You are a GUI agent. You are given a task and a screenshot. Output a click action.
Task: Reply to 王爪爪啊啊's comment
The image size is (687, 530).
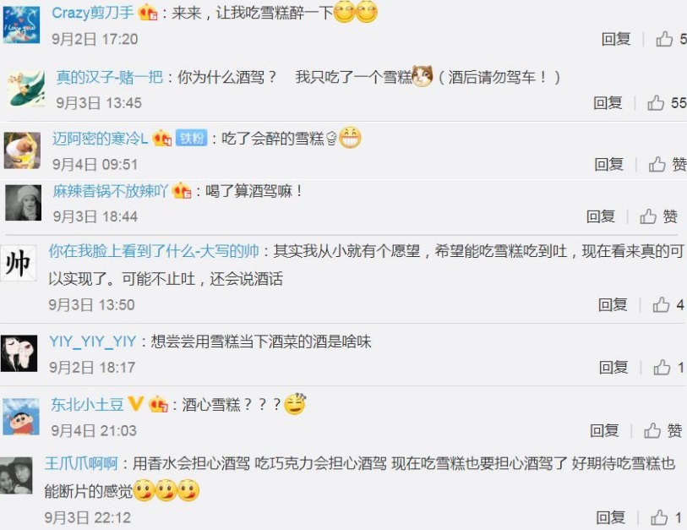[610, 517]
